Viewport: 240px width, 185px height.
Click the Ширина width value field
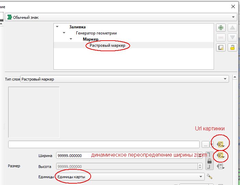point(127,155)
